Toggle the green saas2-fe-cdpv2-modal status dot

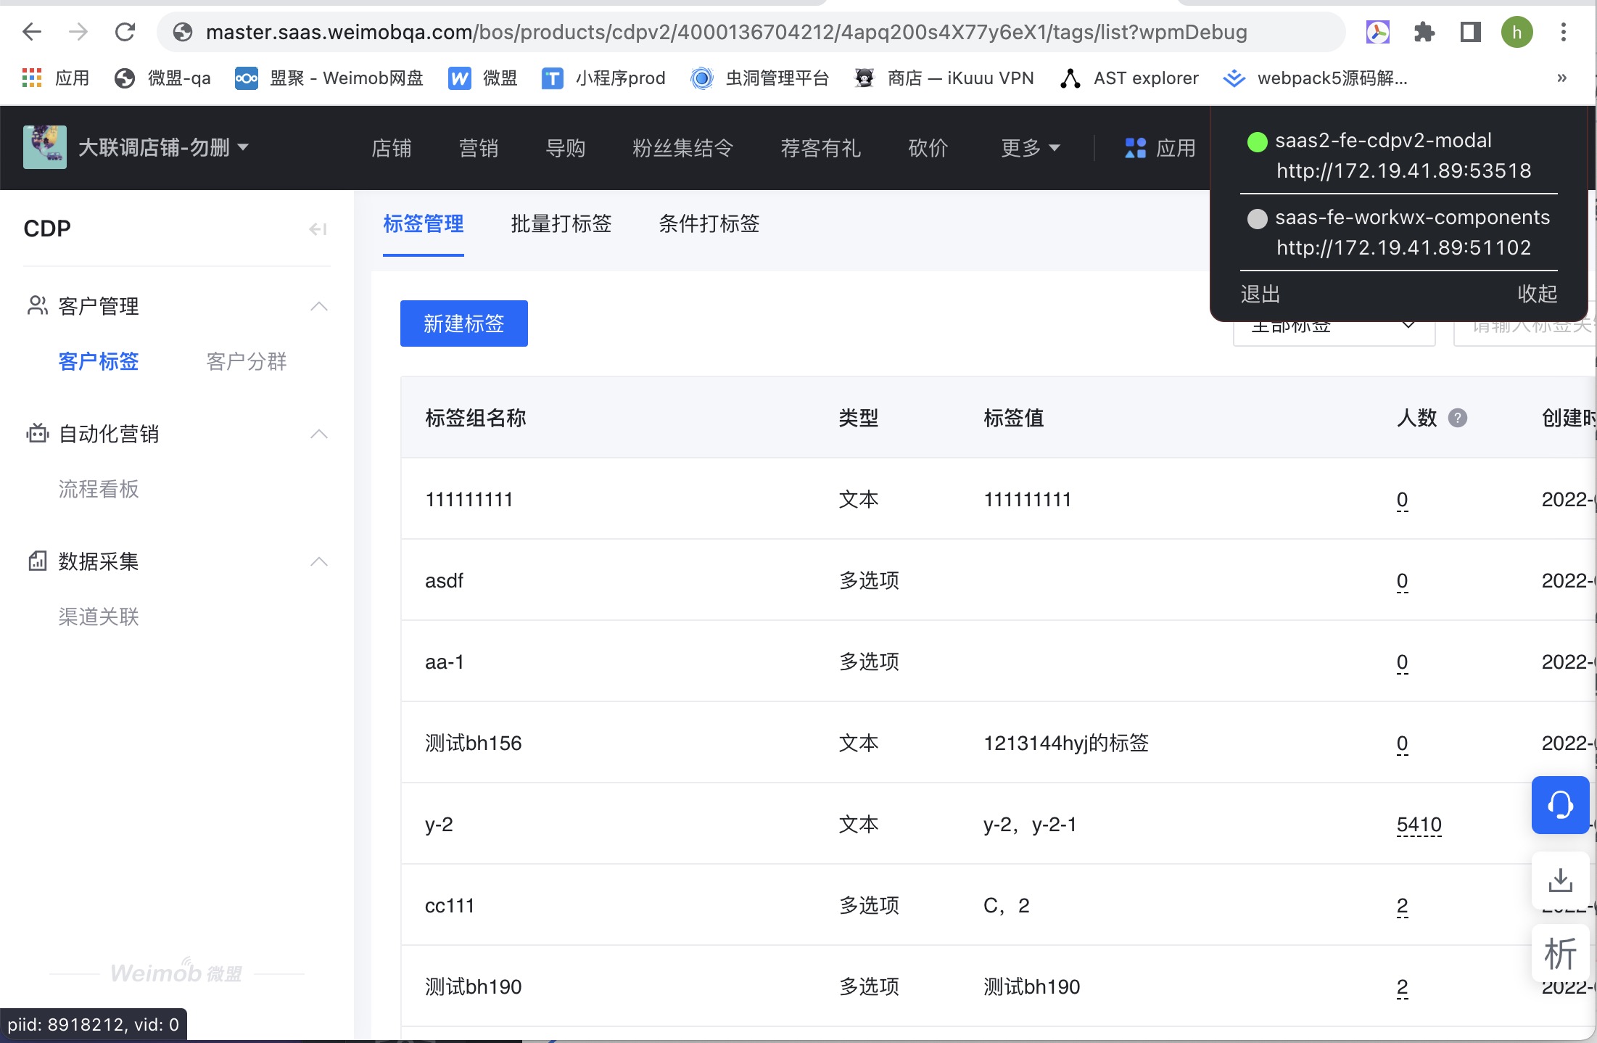pos(1257,141)
